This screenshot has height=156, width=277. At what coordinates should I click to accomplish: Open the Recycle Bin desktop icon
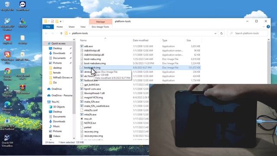[x=7, y=6]
